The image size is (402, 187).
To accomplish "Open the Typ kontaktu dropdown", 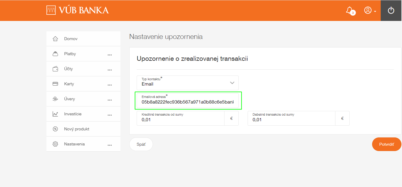I will tap(188, 83).
